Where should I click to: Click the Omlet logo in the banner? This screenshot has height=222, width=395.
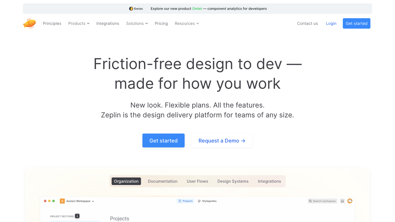[x=136, y=9]
